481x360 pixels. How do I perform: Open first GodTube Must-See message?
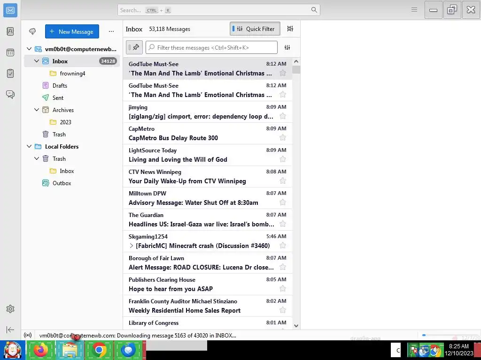tap(208, 68)
